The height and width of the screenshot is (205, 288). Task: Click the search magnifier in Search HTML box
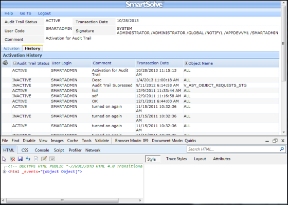[x=282, y=149]
